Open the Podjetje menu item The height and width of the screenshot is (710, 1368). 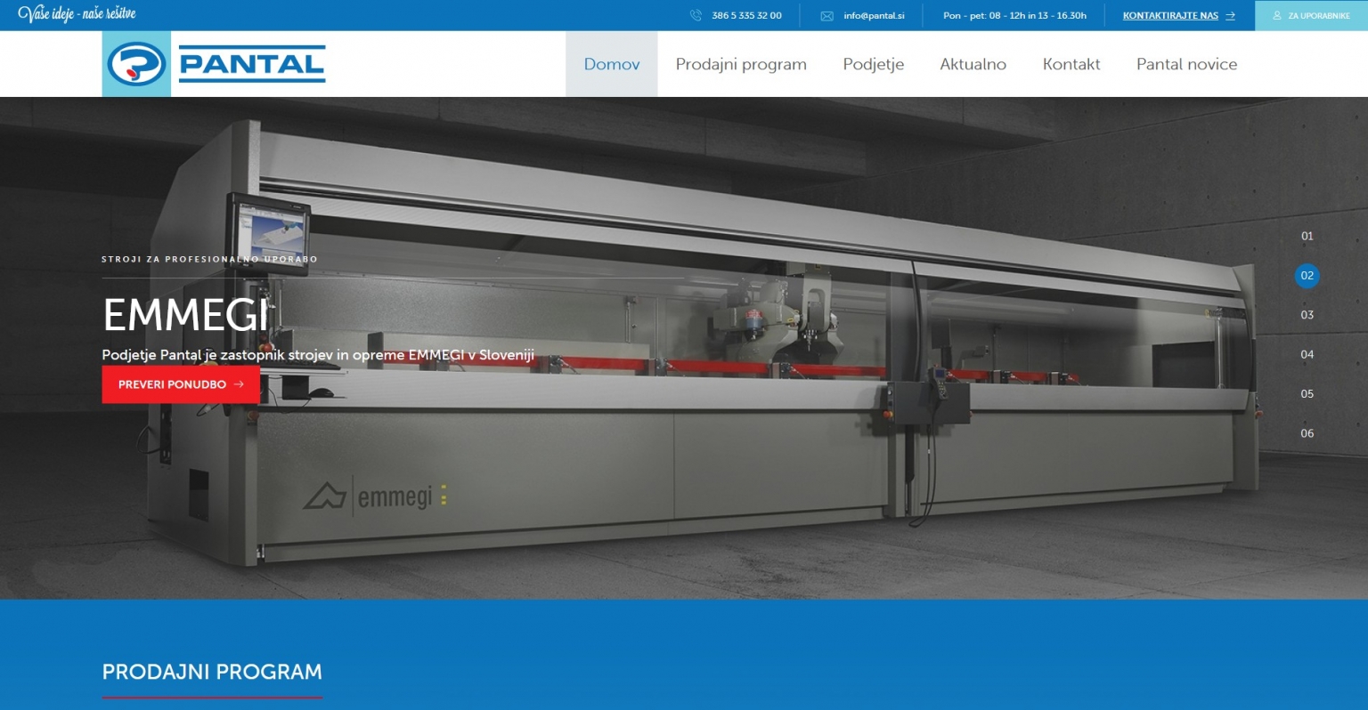[873, 64]
